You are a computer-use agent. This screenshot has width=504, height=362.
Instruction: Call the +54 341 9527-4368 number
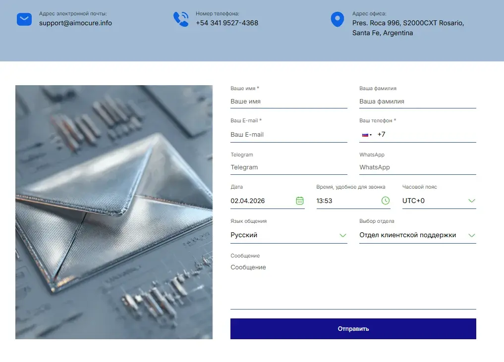[x=227, y=23]
